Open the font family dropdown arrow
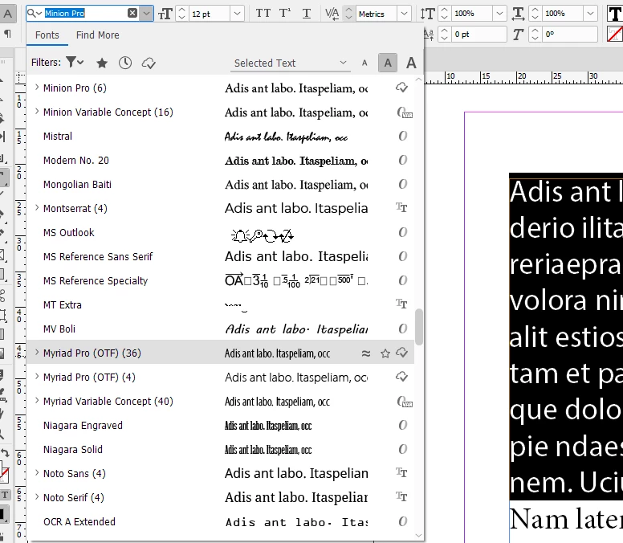The image size is (623, 543). click(x=147, y=14)
